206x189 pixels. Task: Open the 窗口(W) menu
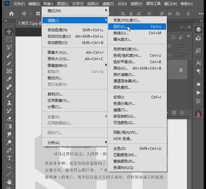171,4
